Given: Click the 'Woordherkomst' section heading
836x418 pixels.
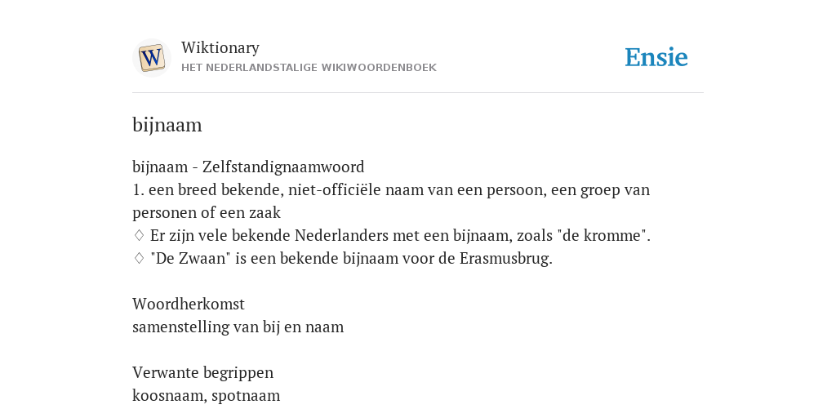Looking at the screenshot, I should (x=189, y=304).
